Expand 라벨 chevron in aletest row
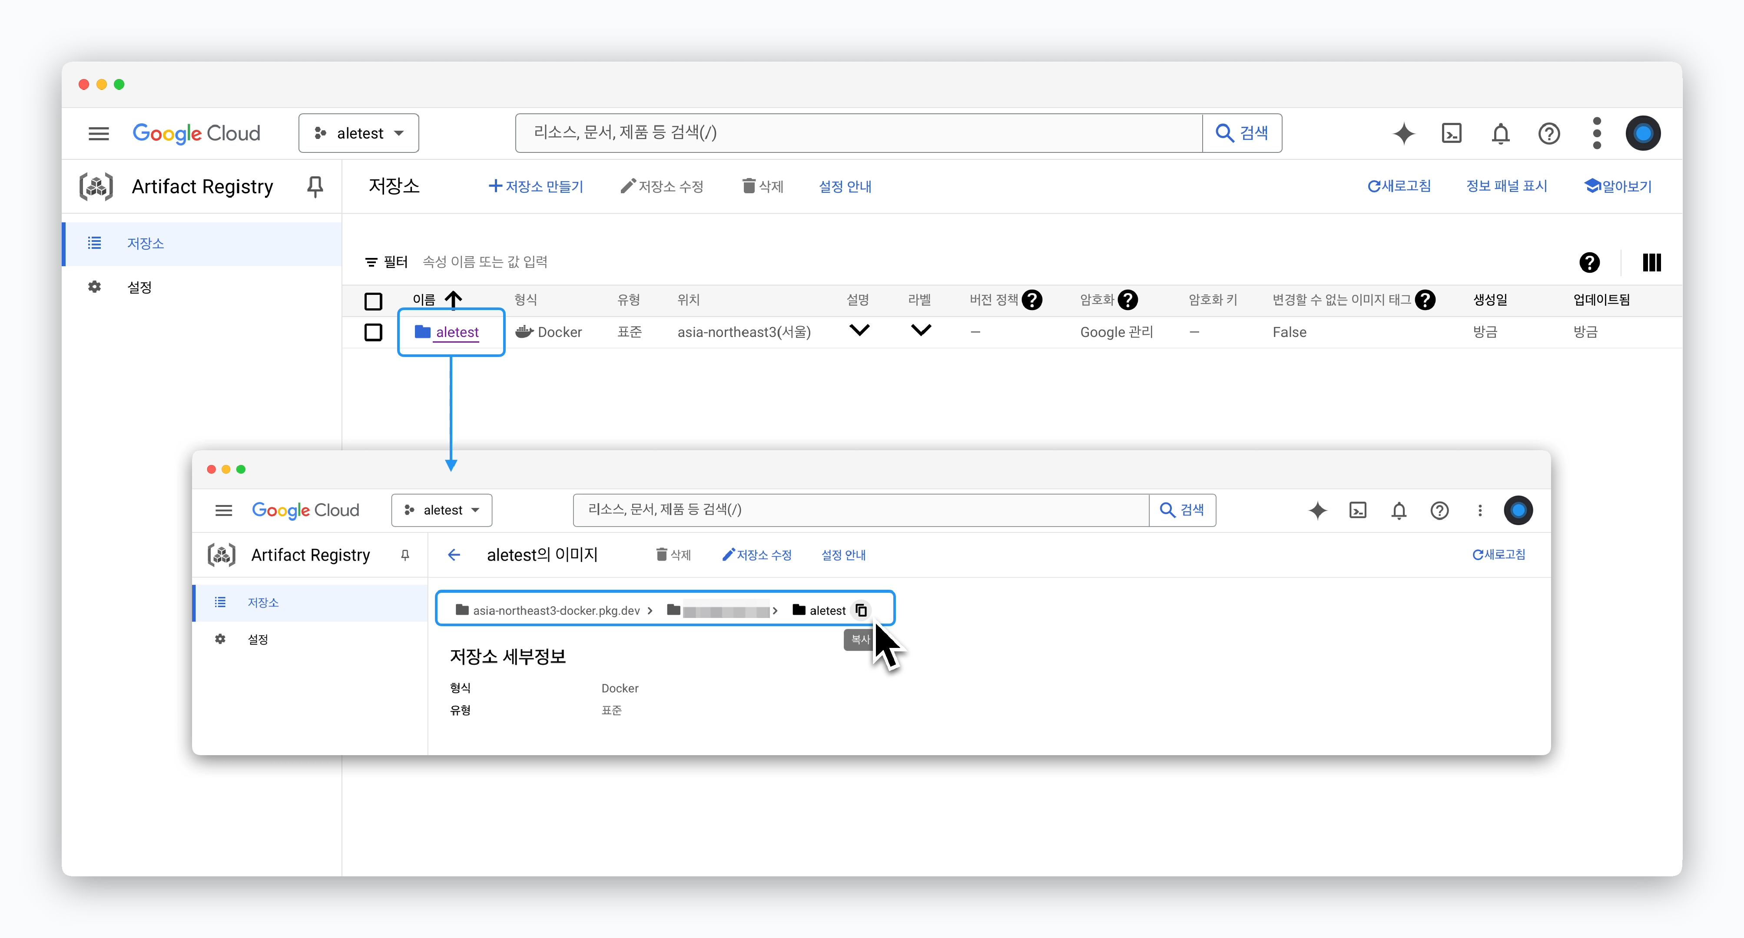Image resolution: width=1744 pixels, height=938 pixels. [921, 330]
